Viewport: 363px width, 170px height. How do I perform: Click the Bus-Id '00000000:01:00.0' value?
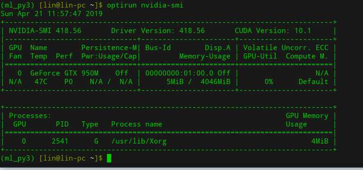179,73
